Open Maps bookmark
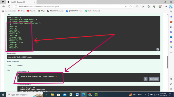This screenshot has width=174, height=97. click(42, 11)
